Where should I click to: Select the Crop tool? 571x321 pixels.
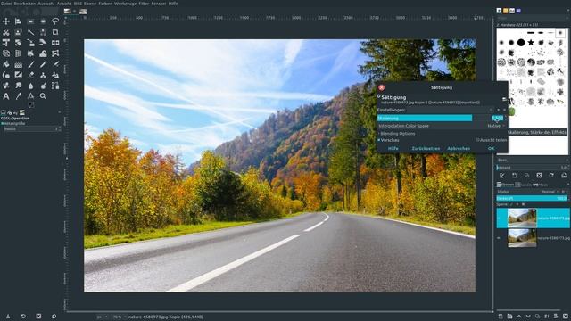[x=55, y=32]
